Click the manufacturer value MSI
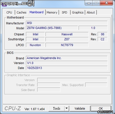This screenshot has height=114, width=115. [x=67, y=23]
